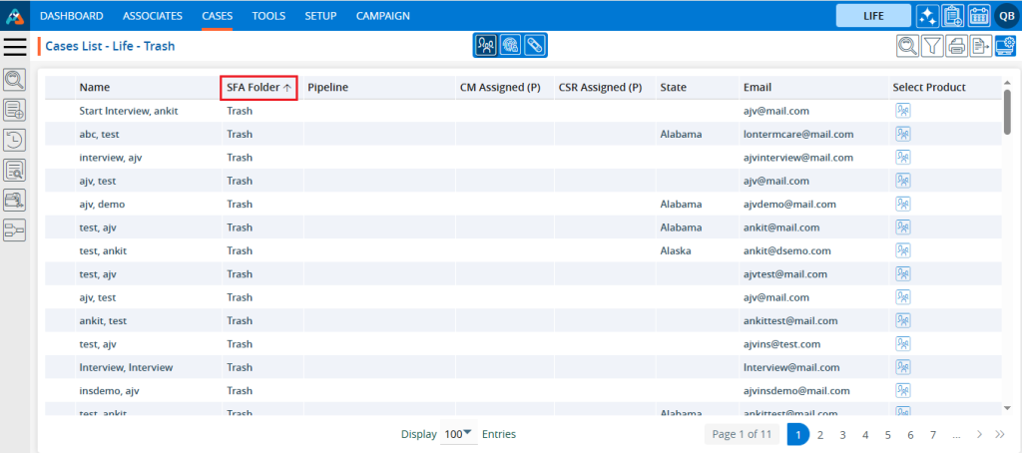Open the QB user profile avatar
Viewport: 1022px width, 453px height.
[1005, 16]
